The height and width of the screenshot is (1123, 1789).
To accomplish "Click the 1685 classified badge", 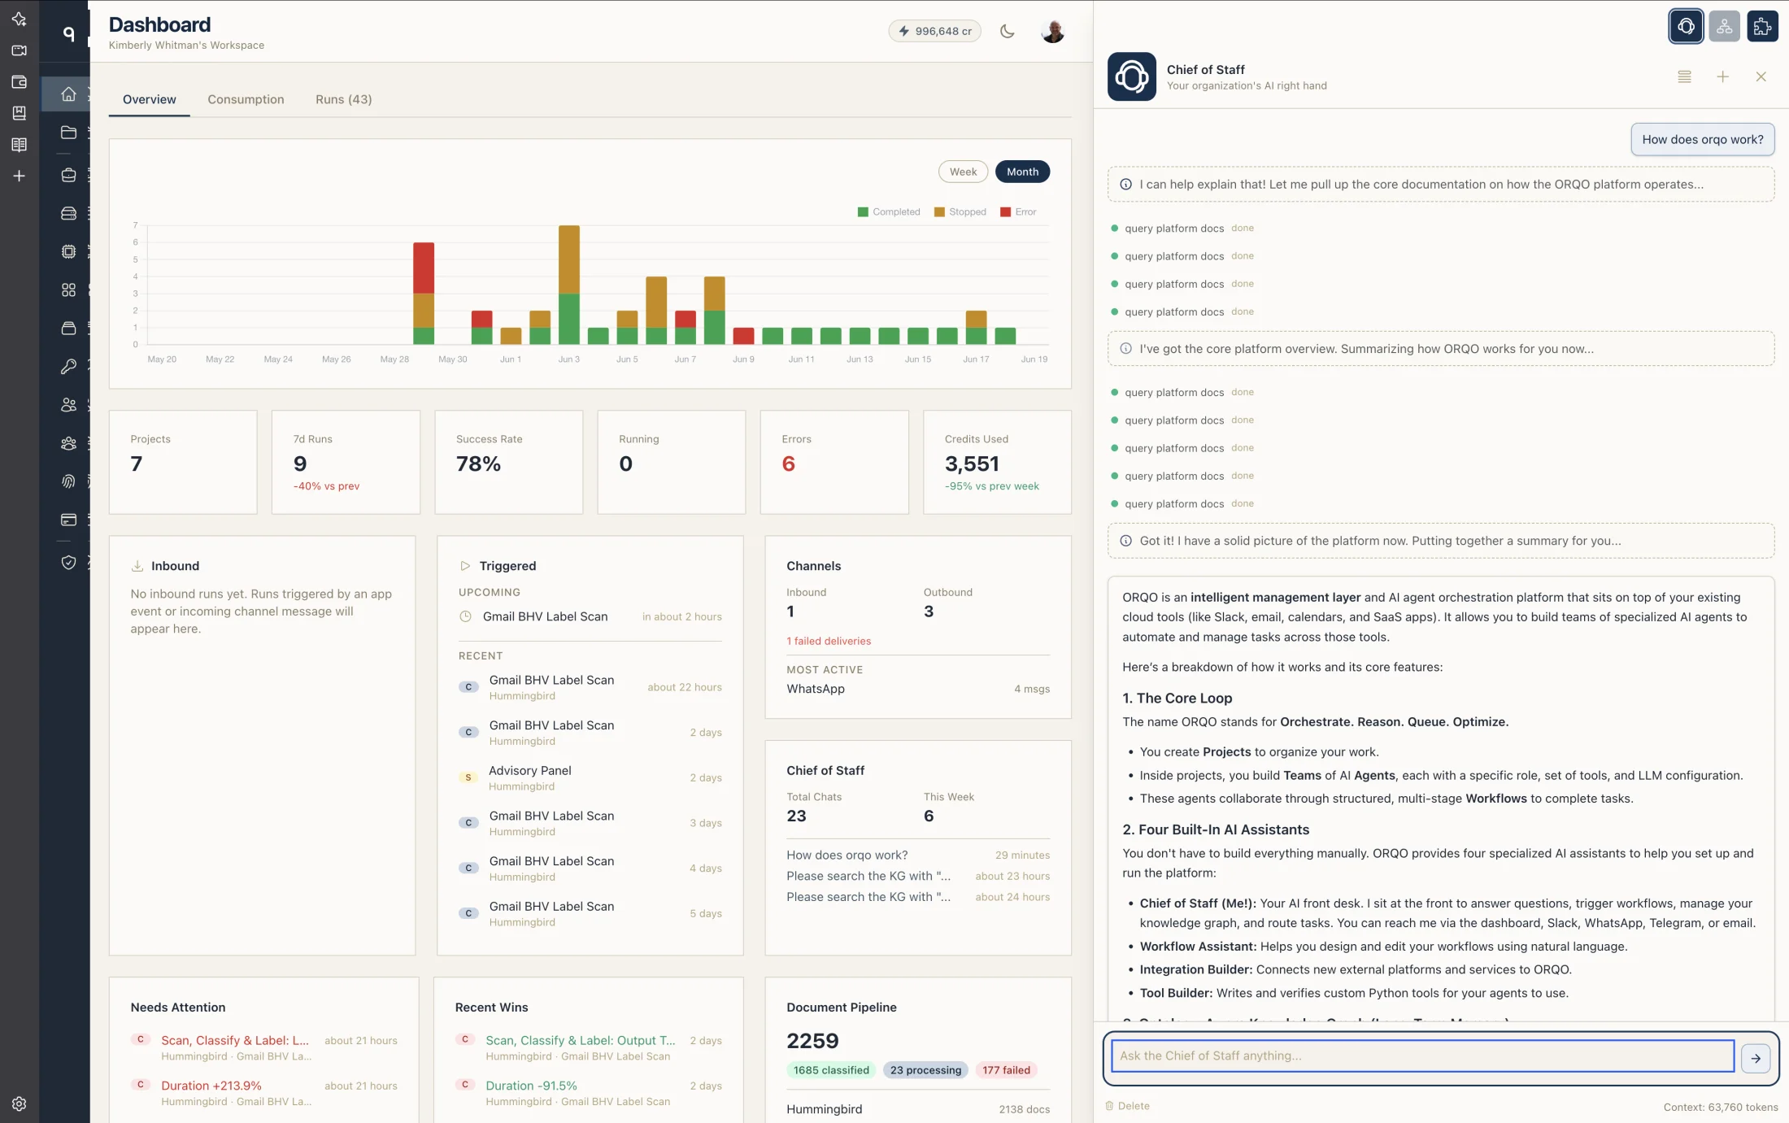I will (830, 1070).
